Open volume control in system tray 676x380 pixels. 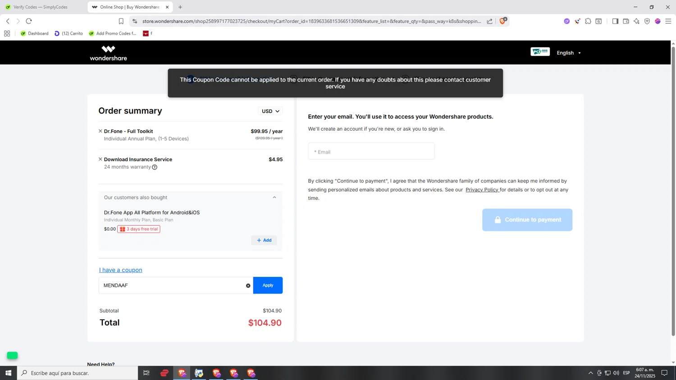[x=616, y=373]
